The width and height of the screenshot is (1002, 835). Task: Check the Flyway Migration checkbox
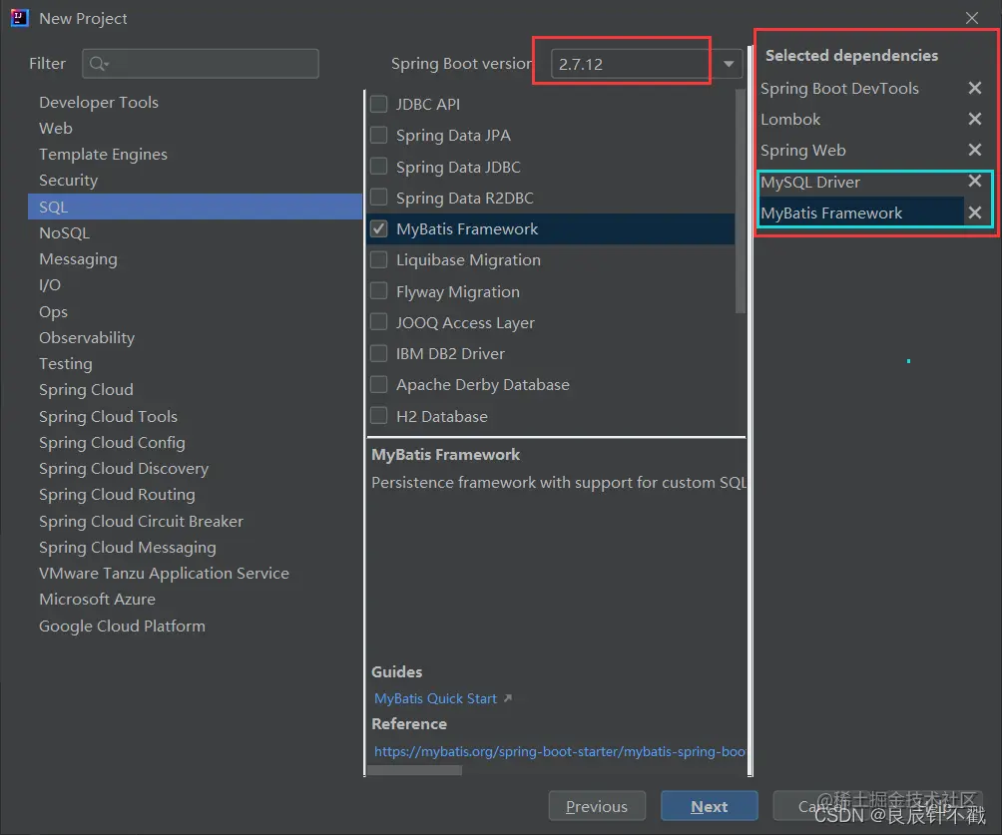[379, 291]
